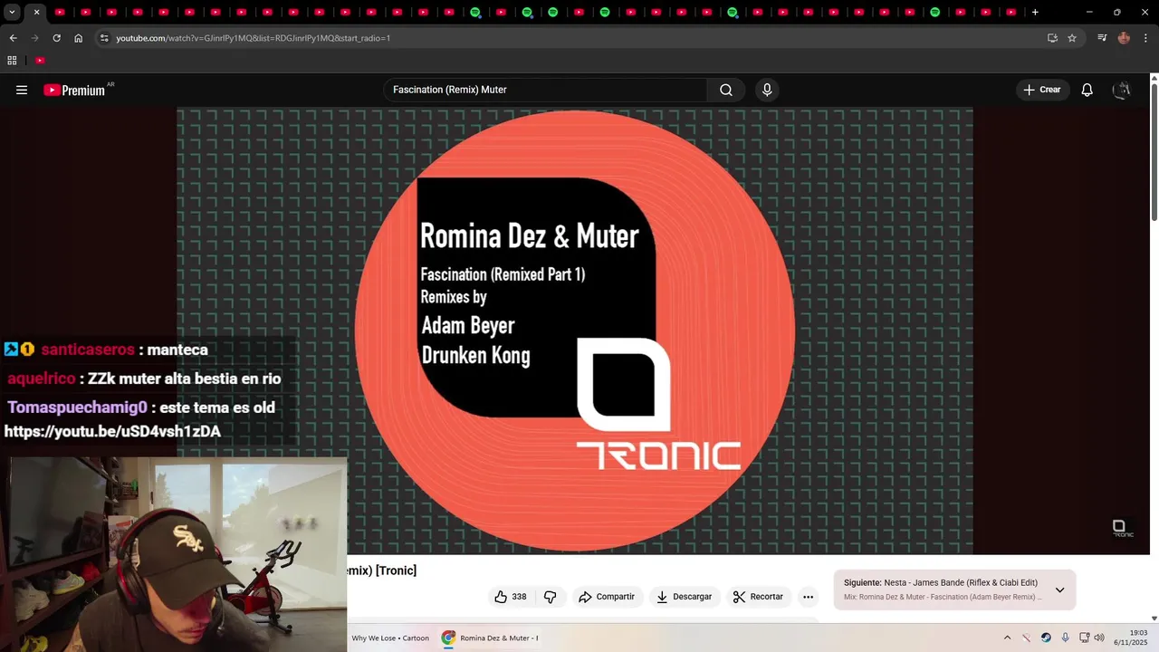Screen dimensions: 1159x652
Task: Click chat username aquelrico
Action: click(41, 379)
